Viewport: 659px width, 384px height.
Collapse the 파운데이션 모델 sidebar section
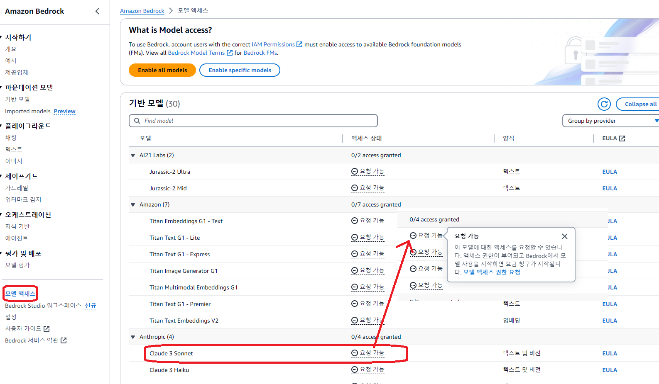1,87
